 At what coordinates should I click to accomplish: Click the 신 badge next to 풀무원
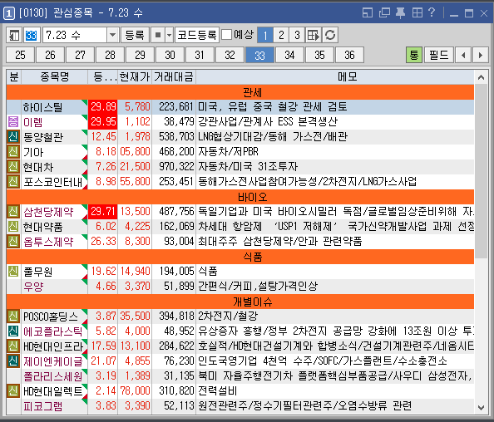pyautogui.click(x=13, y=272)
